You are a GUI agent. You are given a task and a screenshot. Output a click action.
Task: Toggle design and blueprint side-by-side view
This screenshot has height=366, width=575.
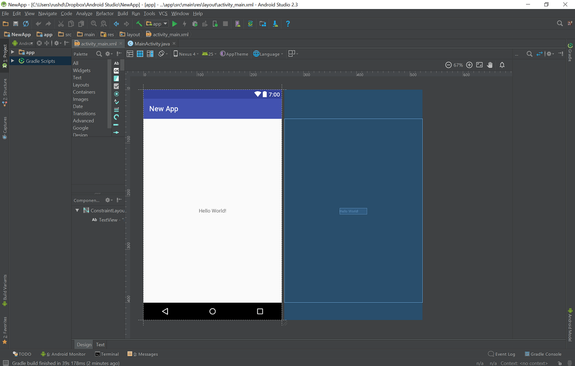(150, 54)
